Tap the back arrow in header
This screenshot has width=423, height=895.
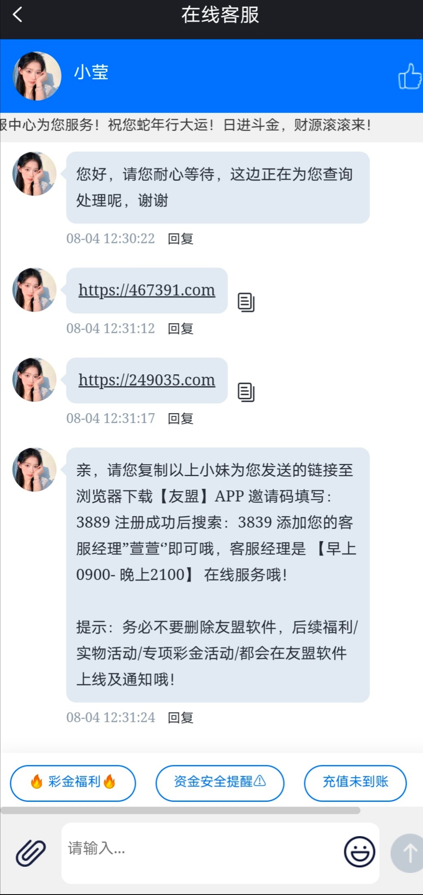[x=18, y=15]
